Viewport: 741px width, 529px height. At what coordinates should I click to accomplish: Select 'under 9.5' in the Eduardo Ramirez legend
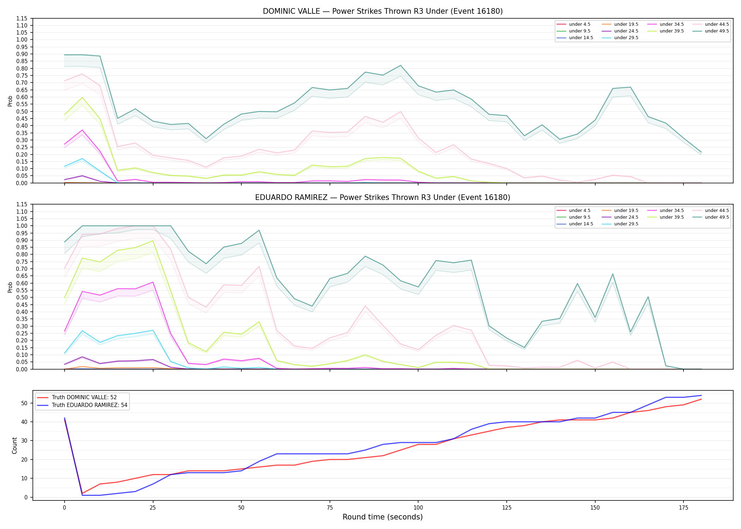pos(579,217)
